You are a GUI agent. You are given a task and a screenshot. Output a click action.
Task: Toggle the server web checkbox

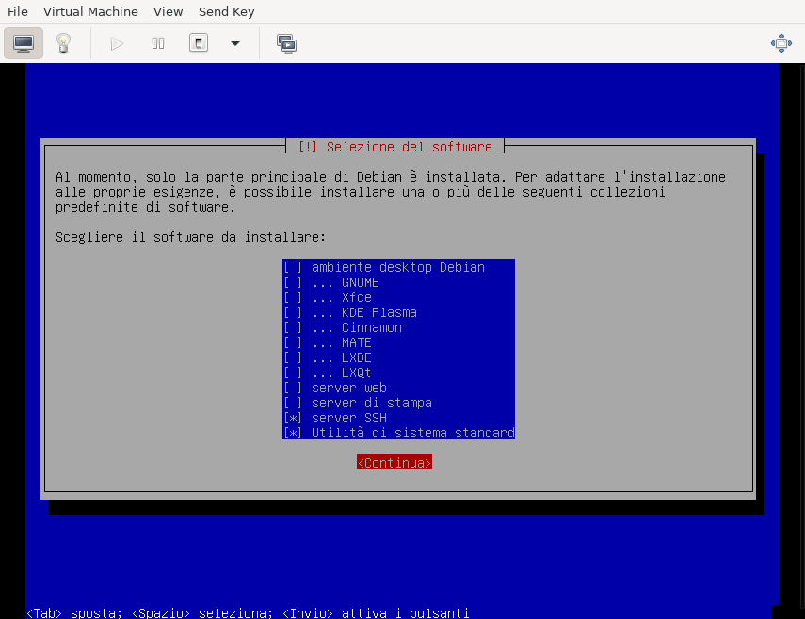[293, 388]
